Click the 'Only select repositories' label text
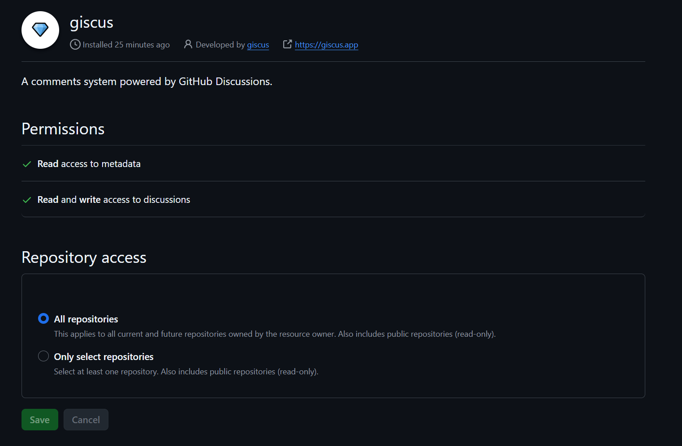 104,357
